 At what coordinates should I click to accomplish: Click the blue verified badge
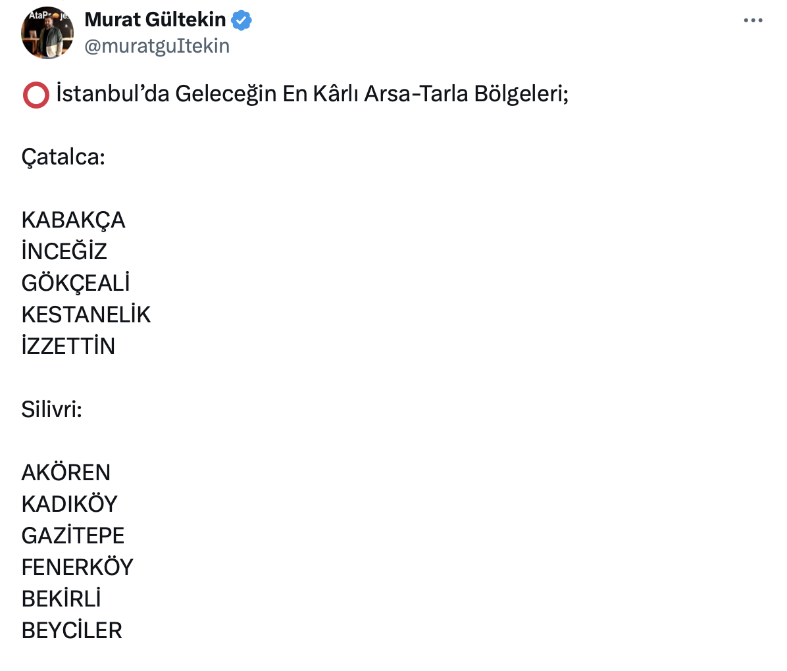click(x=241, y=20)
